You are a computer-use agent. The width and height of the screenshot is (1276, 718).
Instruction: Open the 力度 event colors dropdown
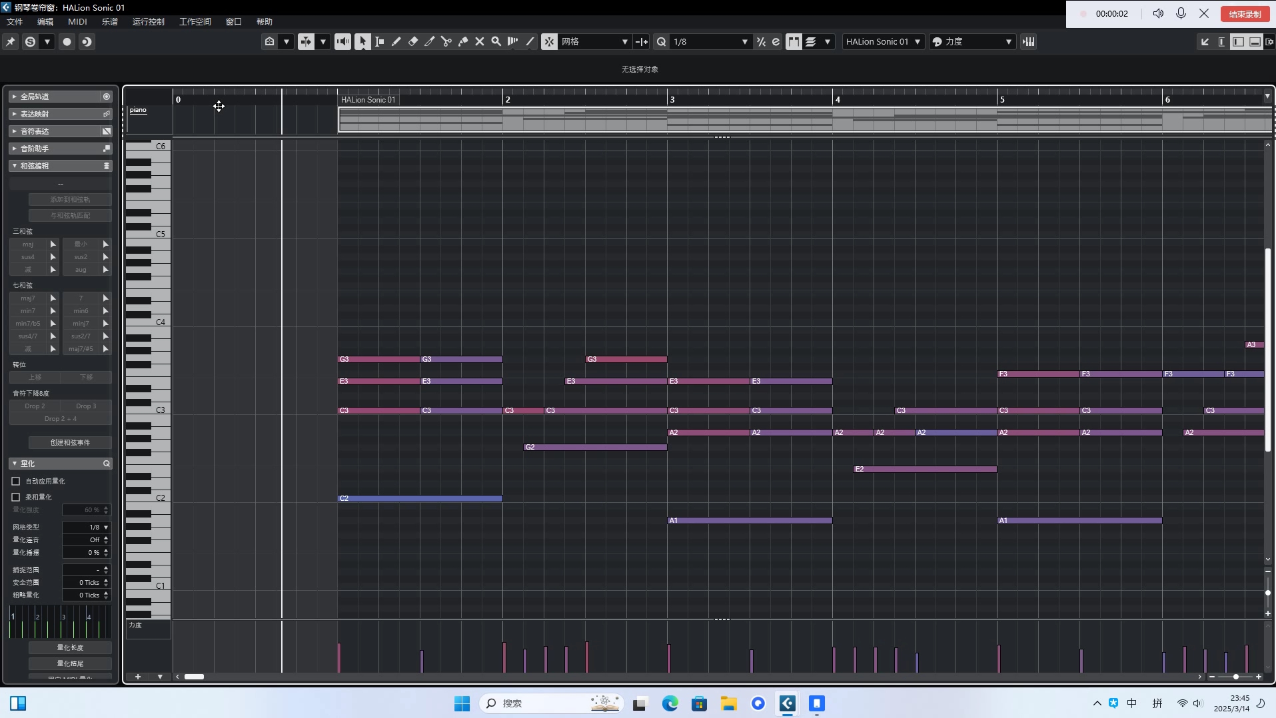coord(973,41)
